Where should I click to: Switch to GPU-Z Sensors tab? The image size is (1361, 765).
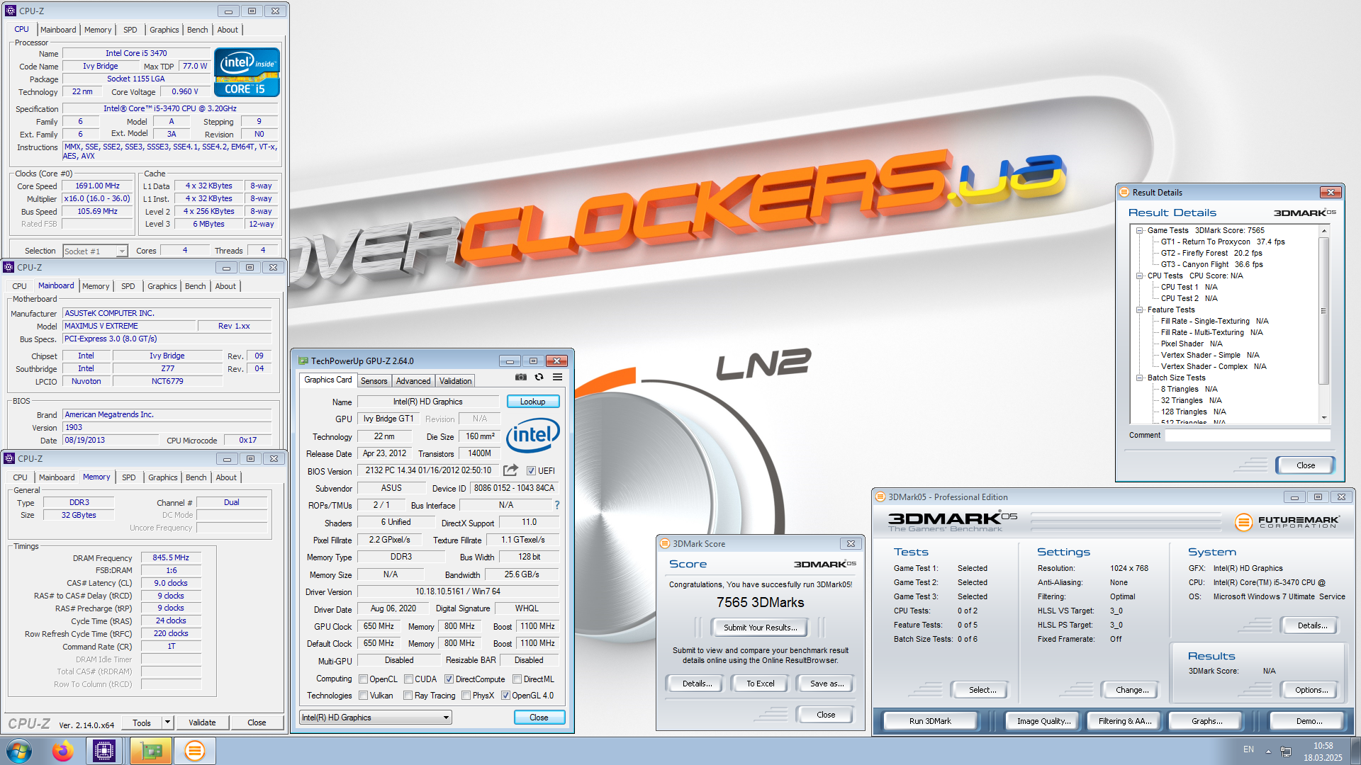(x=374, y=381)
